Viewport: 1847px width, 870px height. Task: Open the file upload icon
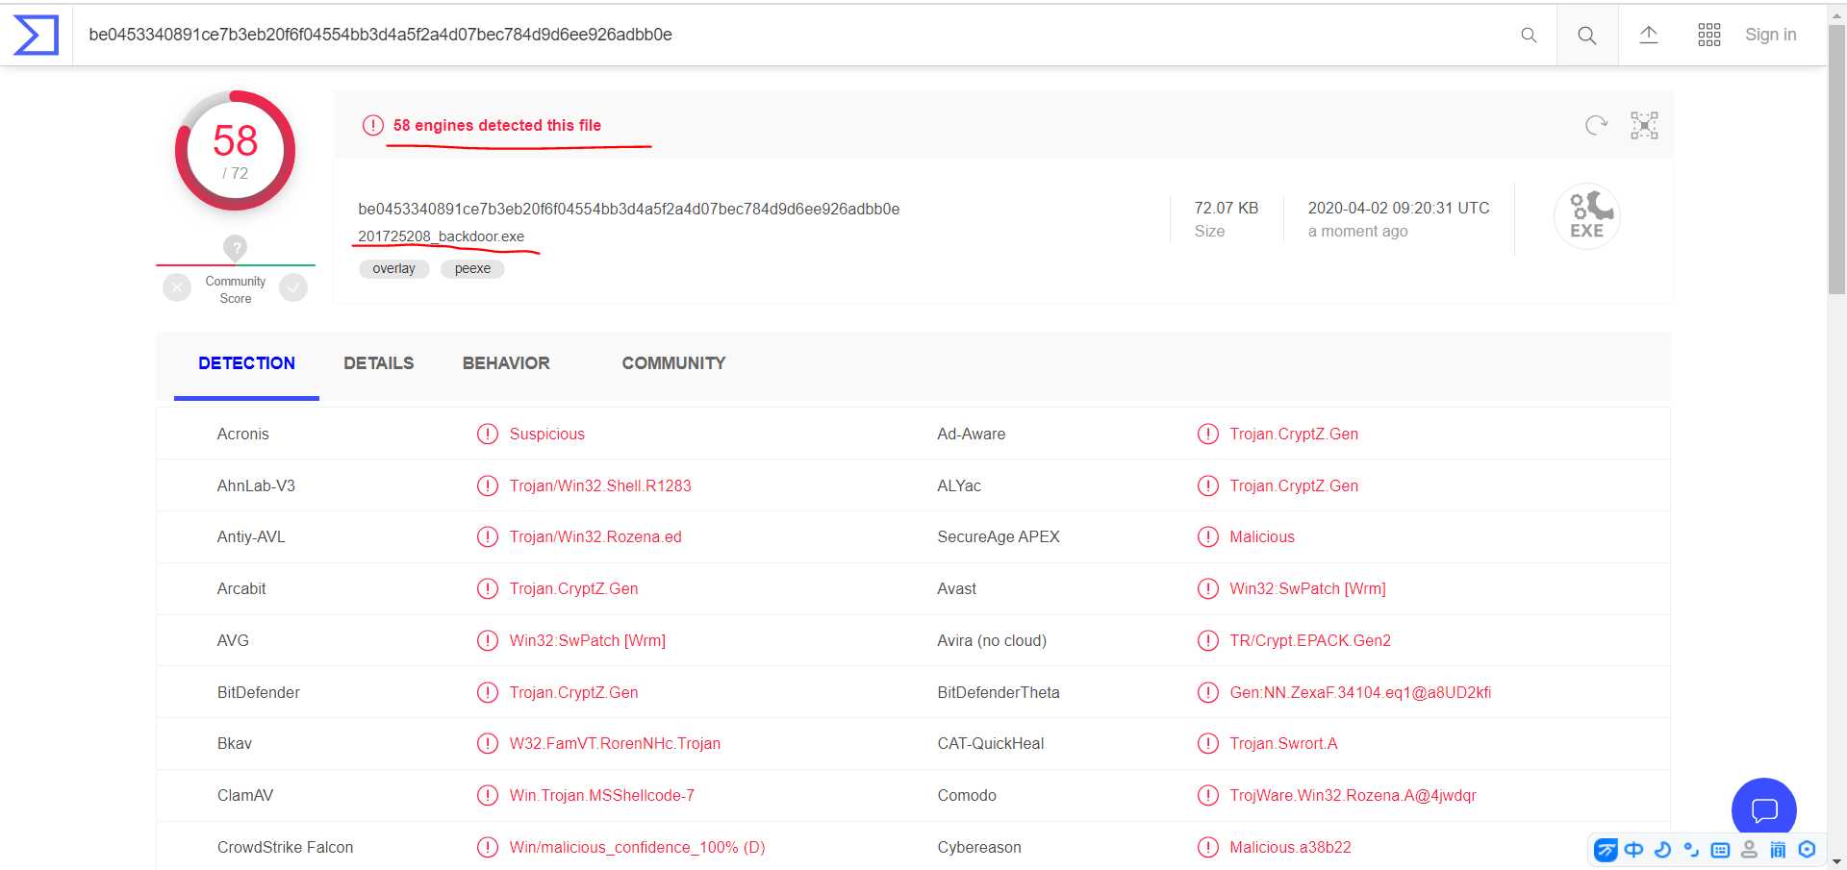[1649, 35]
